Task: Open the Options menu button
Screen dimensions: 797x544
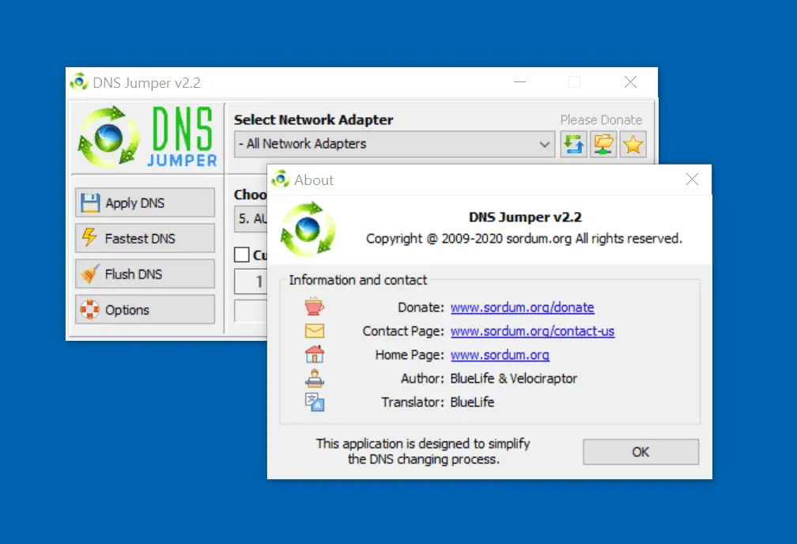Action: pos(145,310)
